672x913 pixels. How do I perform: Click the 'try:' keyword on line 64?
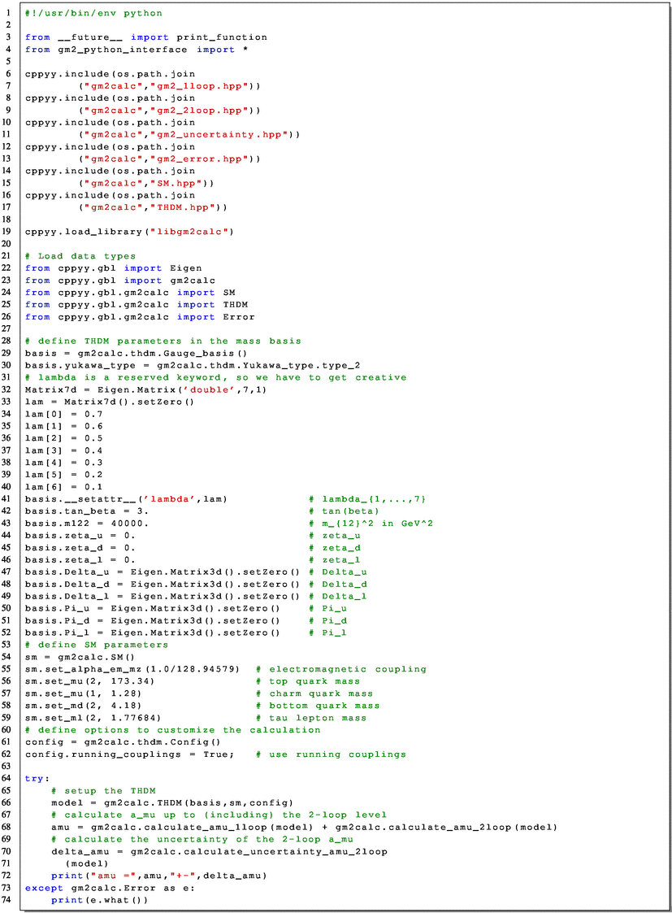pos(38,779)
